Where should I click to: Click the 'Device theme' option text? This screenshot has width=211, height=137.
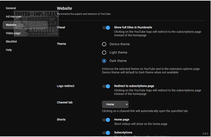[119, 44]
